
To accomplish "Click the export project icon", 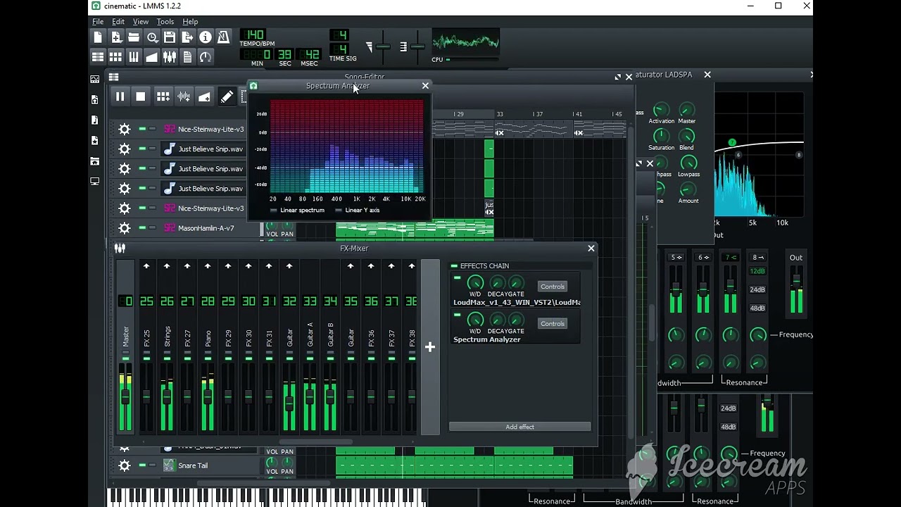I will 187,37.
